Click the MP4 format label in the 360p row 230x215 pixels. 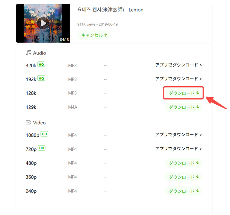point(72,177)
